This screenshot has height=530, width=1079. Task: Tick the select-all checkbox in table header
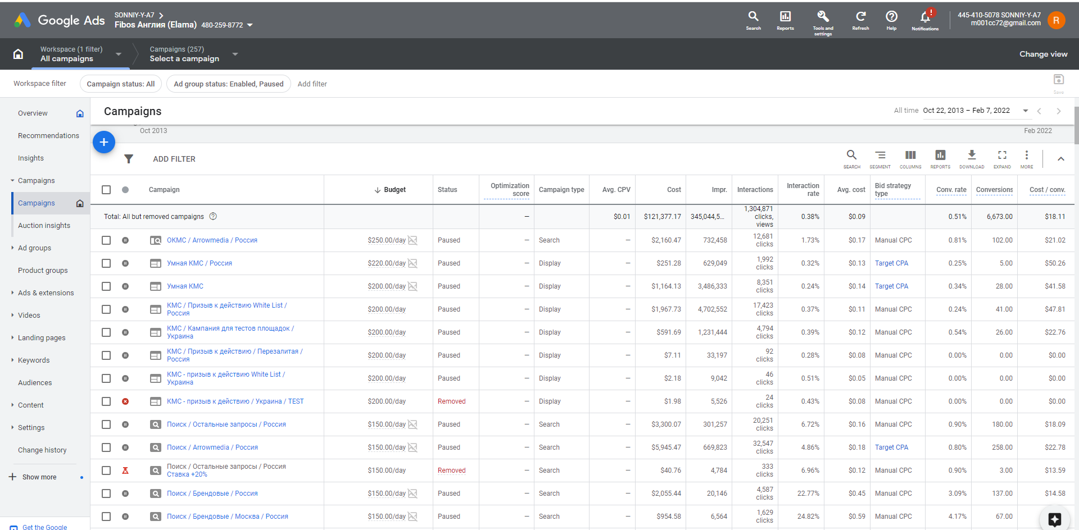tap(106, 190)
